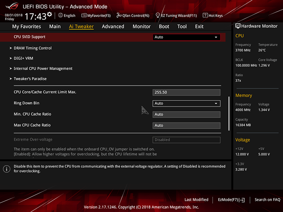Click the Hardware Monitor CPU heading
Screen dimensions: 283x212
240,36
